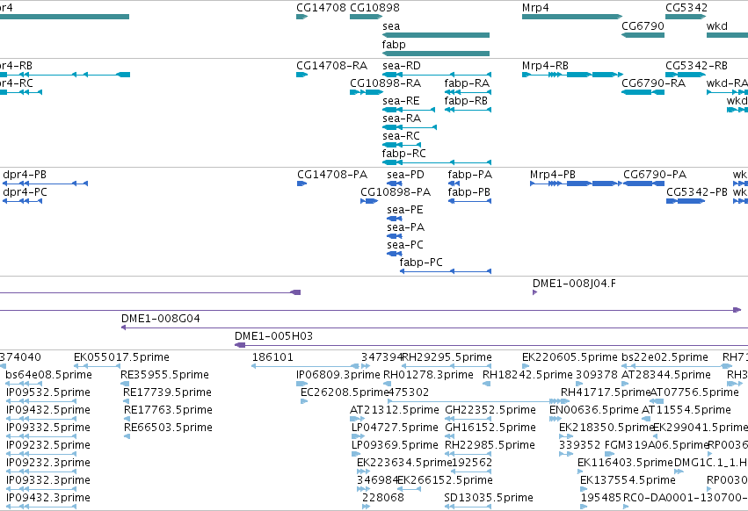The width and height of the screenshot is (748, 511).
Task: Select the RE17739.5prime EST
Action: [x=127, y=401]
